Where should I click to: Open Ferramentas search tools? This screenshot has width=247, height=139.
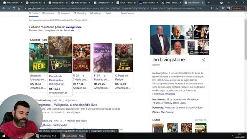(x=127, y=13)
